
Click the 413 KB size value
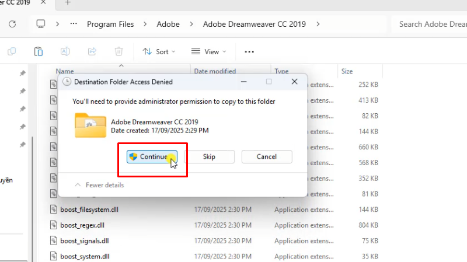coord(368,100)
